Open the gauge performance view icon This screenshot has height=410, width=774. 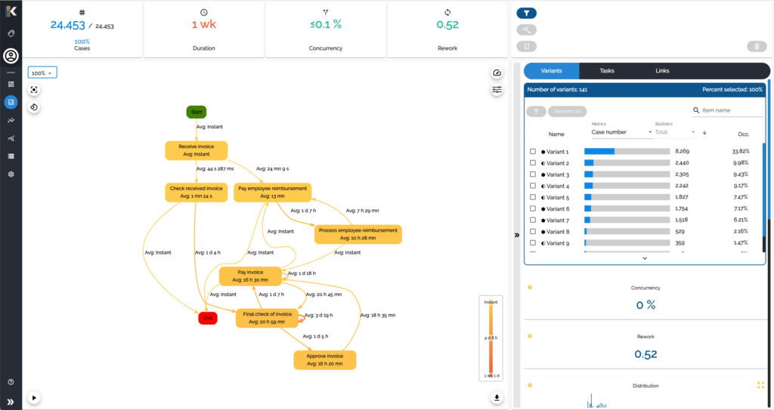tap(497, 73)
